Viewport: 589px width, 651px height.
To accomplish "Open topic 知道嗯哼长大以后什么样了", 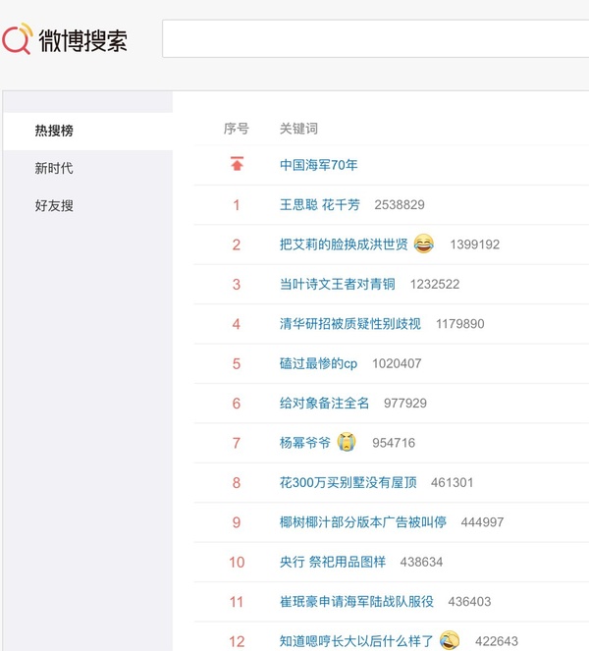I will (356, 641).
